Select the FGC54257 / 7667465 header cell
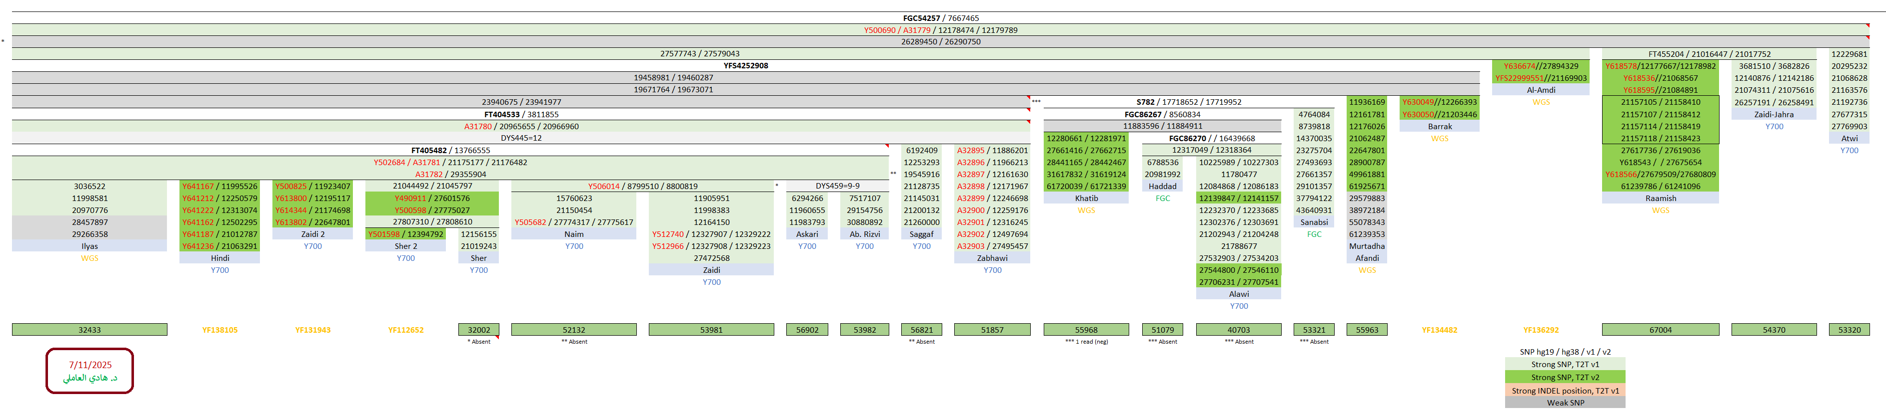Image resolution: width=1886 pixels, height=413 pixels. coord(940,18)
